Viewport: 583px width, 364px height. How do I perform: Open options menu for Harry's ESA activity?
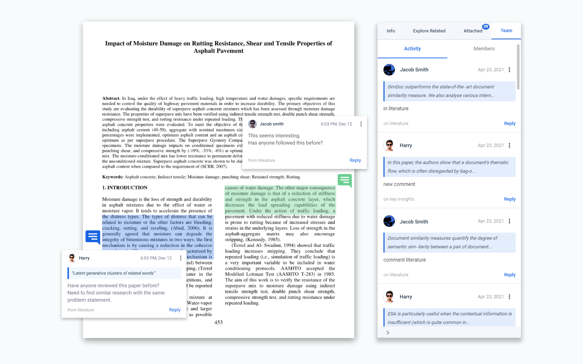tap(509, 297)
